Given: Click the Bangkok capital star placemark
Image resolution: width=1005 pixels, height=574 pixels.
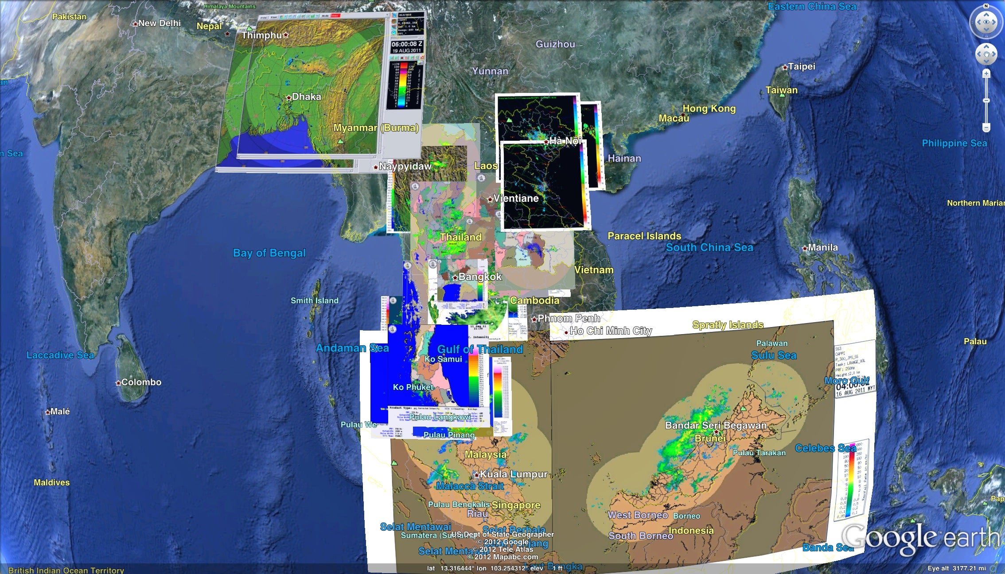Looking at the screenshot, I should [455, 278].
